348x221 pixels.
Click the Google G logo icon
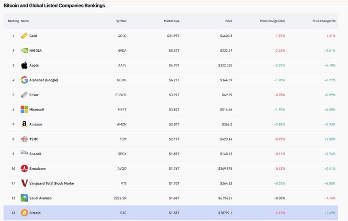[x=25, y=80]
